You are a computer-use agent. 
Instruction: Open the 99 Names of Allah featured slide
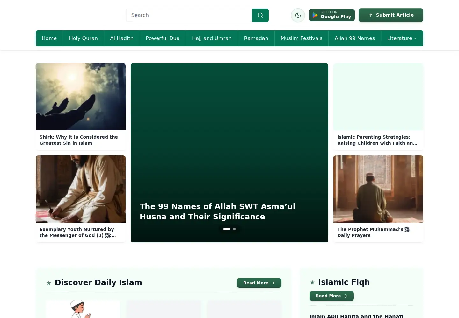[229, 153]
